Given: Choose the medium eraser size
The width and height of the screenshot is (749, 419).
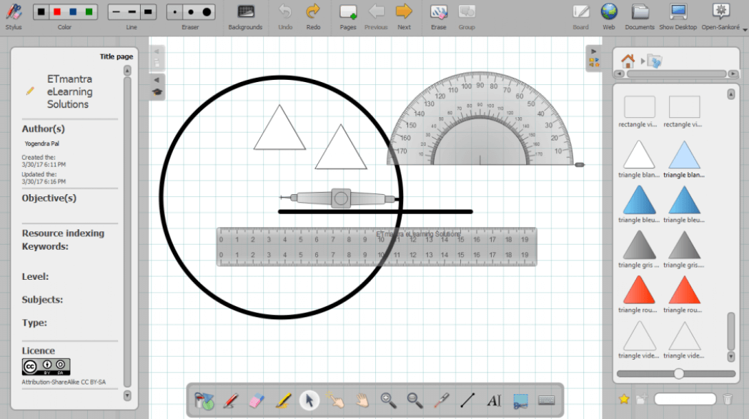Looking at the screenshot, I should [191, 12].
